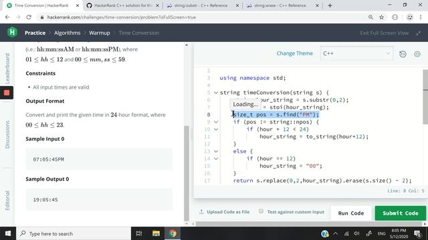Click the browser forward arrow

[x=18, y=17]
